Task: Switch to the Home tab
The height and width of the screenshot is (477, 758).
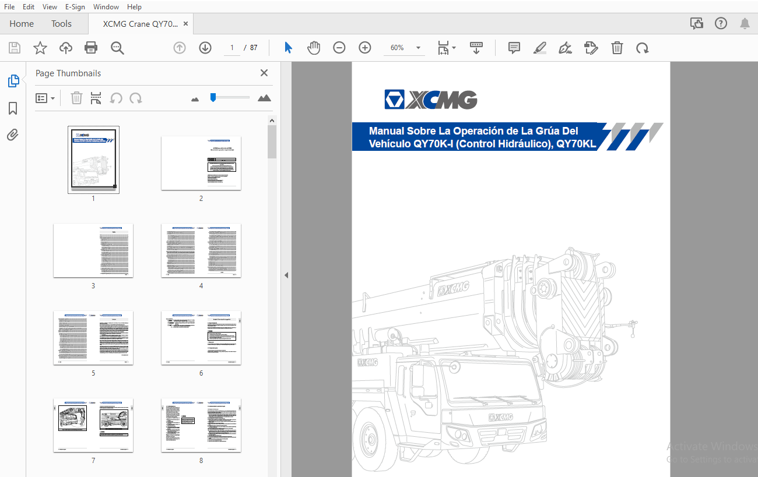Action: [x=22, y=24]
